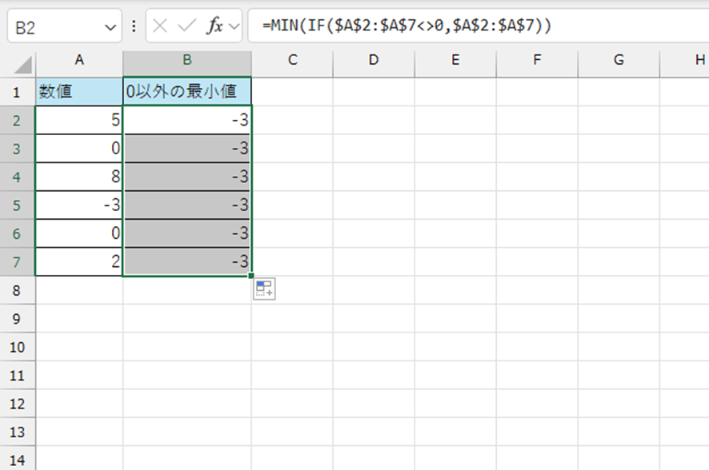Click the Cancel X icon in formula bar
The width and height of the screenshot is (709, 470).
(160, 26)
